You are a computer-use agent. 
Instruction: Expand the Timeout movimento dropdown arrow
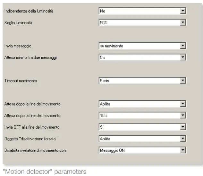tap(183, 81)
